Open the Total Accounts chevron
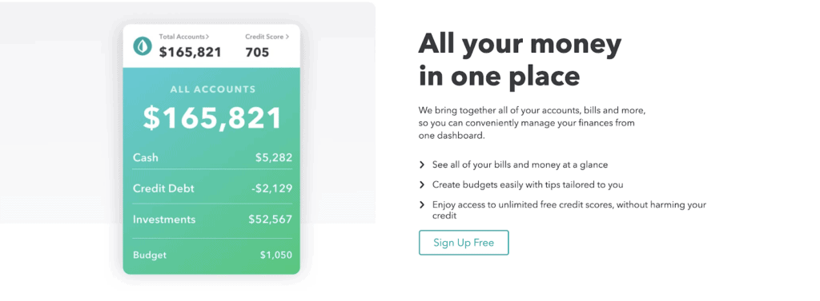820x301 pixels. pos(207,37)
